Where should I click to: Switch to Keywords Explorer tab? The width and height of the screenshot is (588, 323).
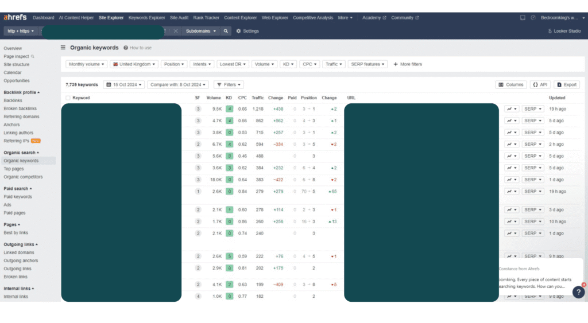pyautogui.click(x=146, y=18)
